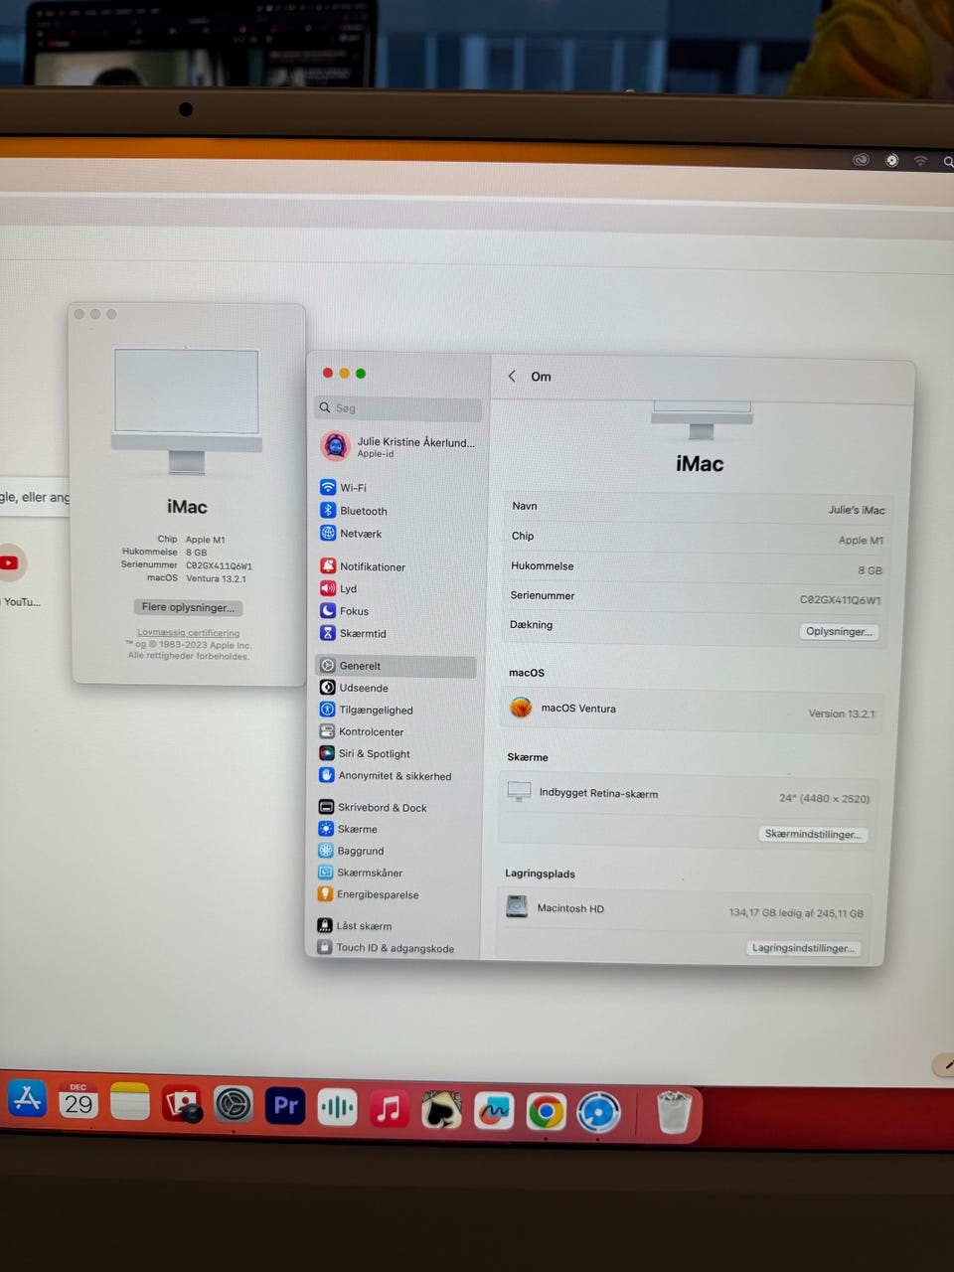Click the Søg search field

pyautogui.click(x=398, y=408)
